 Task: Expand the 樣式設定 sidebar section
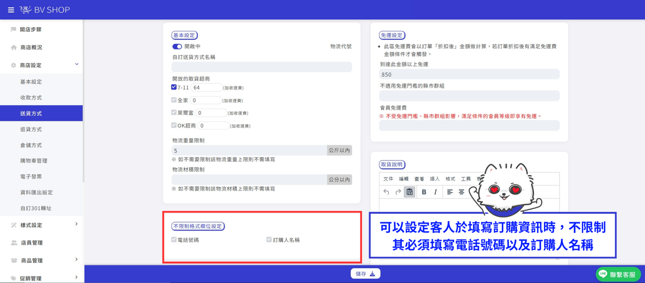coord(76,225)
